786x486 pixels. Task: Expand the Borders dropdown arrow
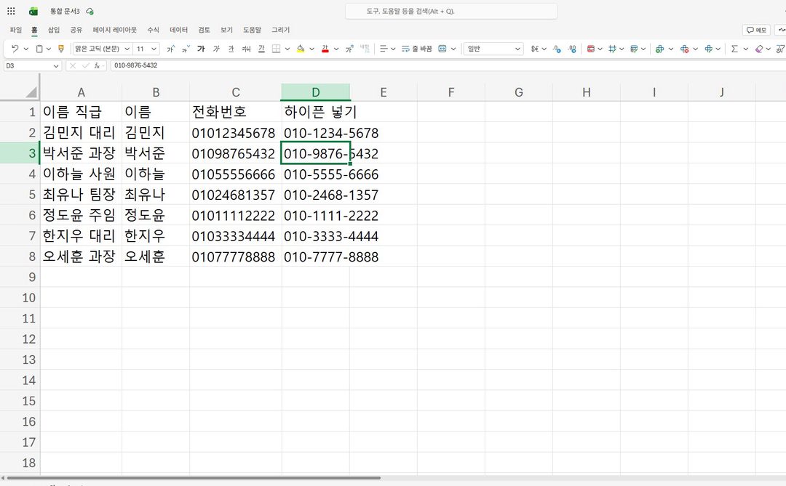[x=287, y=49]
